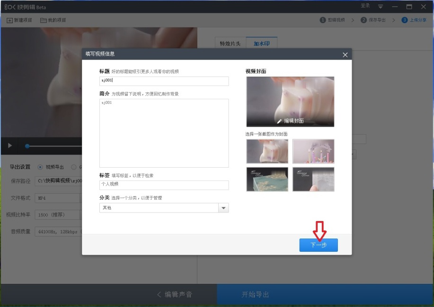Click the 新建项目 label
434x307 pixels.
pyautogui.click(x=23, y=20)
